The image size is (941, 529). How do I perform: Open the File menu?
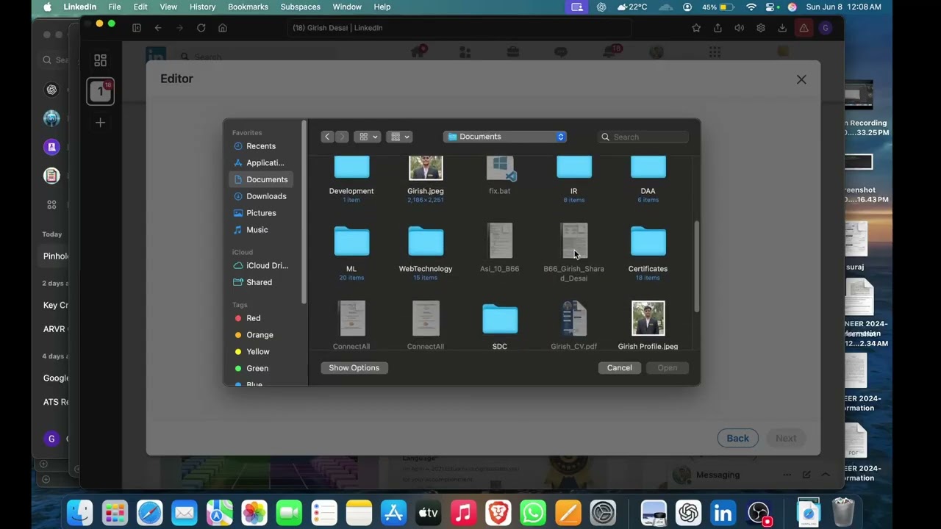point(115,7)
